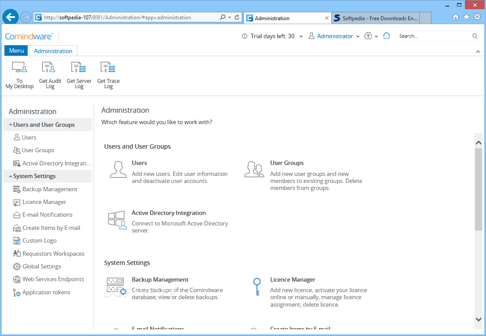The width and height of the screenshot is (486, 336).
Task: Click the Administrator user name link
Action: coord(335,36)
